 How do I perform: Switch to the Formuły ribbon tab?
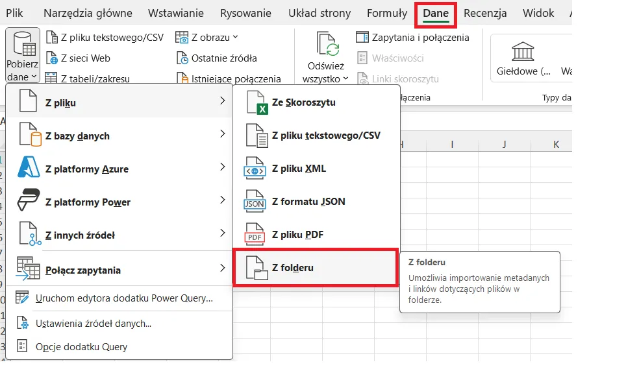click(x=386, y=13)
